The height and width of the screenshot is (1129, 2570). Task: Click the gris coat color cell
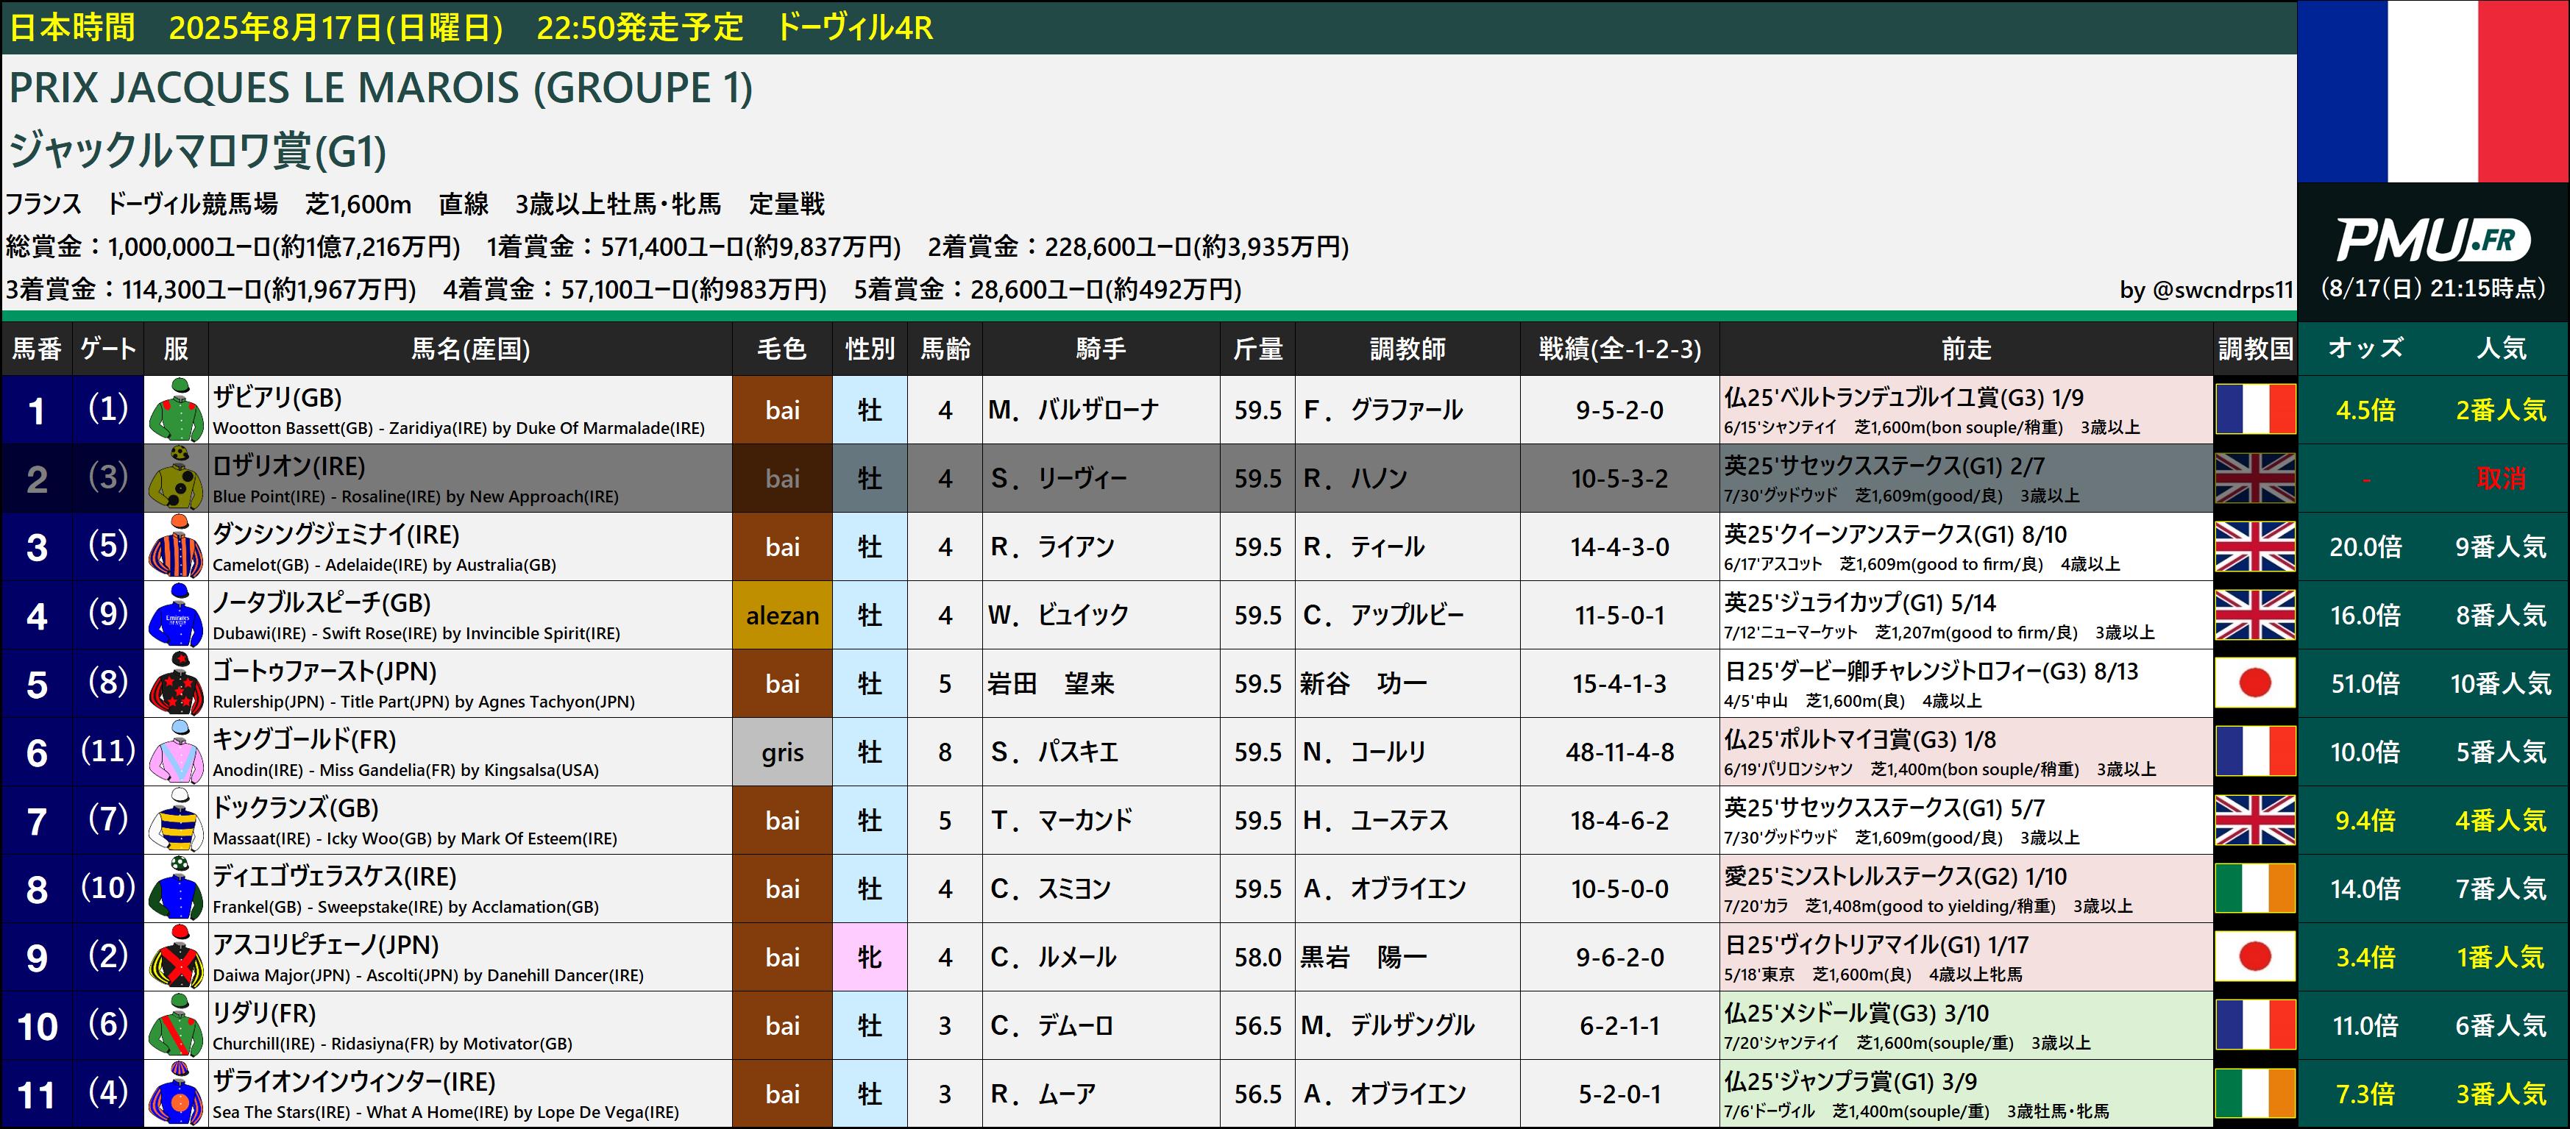(782, 753)
